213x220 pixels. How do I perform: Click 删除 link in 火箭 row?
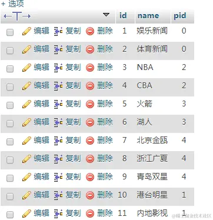click(105, 104)
